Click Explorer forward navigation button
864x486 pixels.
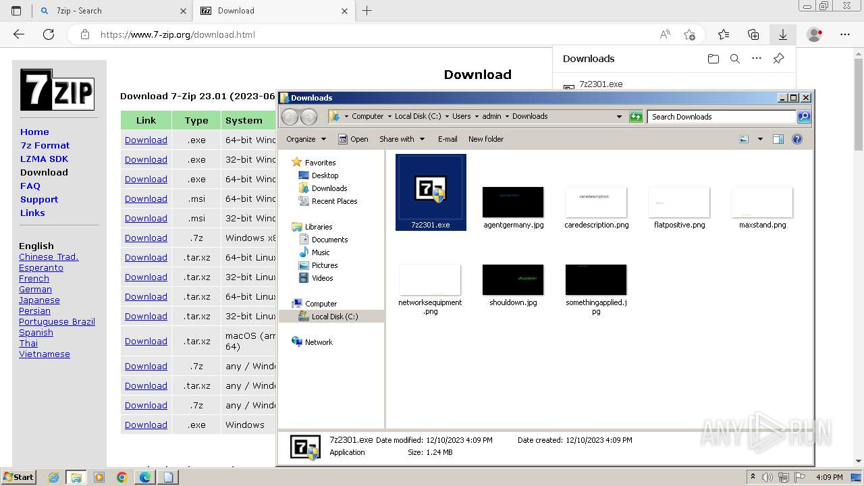point(308,117)
